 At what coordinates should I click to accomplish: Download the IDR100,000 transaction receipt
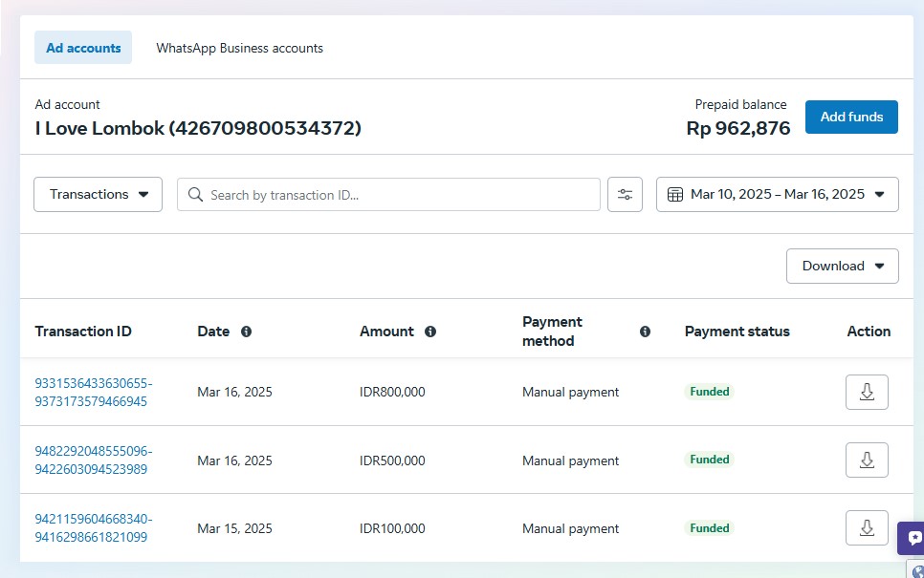click(867, 527)
